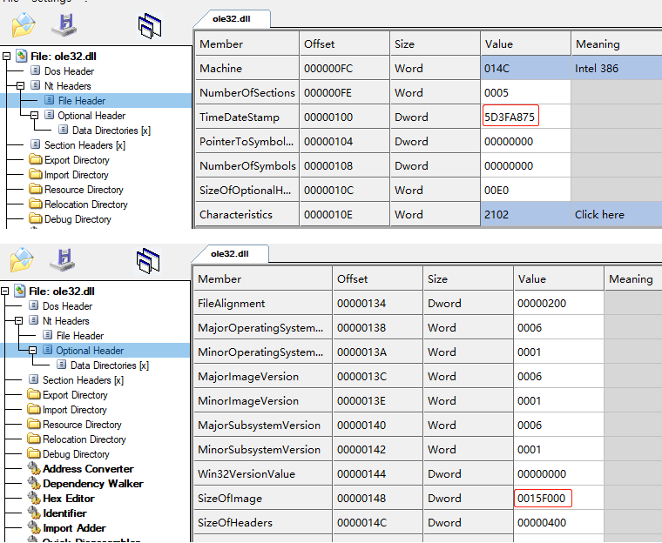Click the NumberOfSymbols member cell
The width and height of the screenshot is (662, 543).
pyautogui.click(x=247, y=165)
